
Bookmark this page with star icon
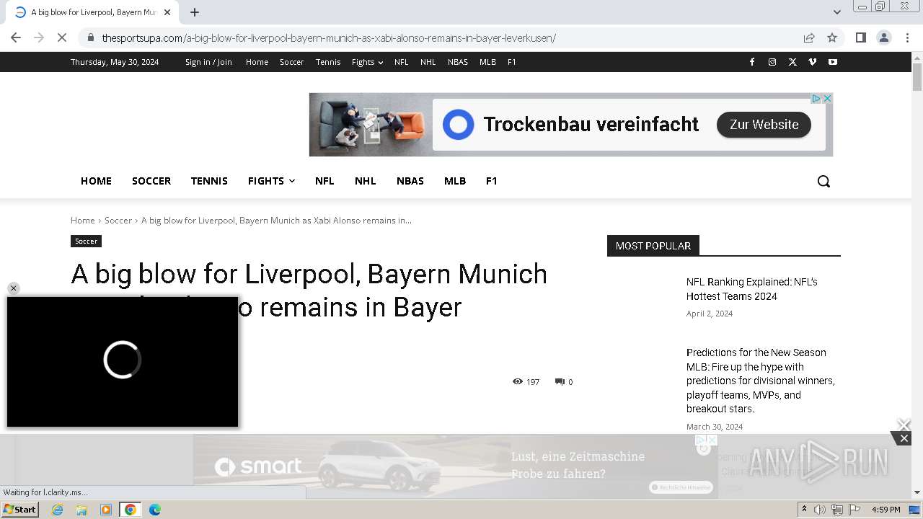pos(832,37)
